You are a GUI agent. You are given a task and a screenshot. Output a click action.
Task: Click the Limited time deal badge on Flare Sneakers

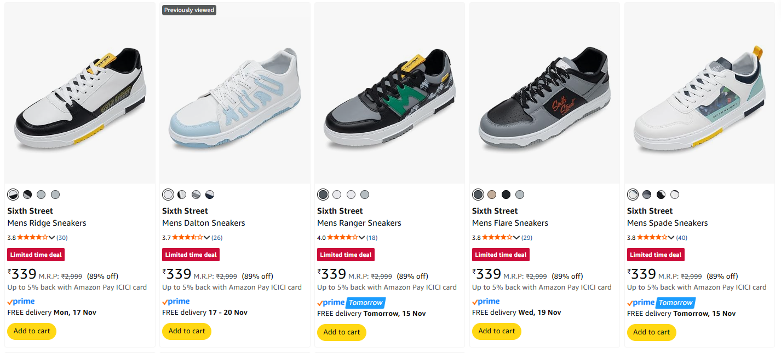point(501,255)
